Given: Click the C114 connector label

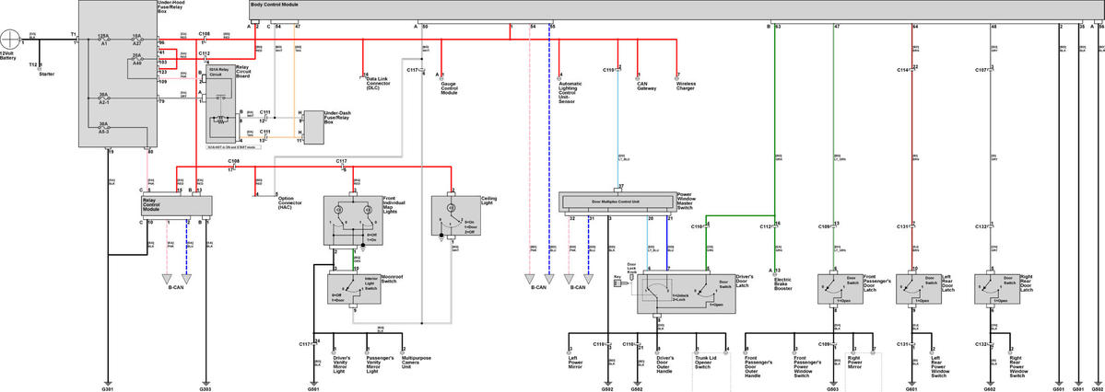Looking at the screenshot, I should 903,70.
